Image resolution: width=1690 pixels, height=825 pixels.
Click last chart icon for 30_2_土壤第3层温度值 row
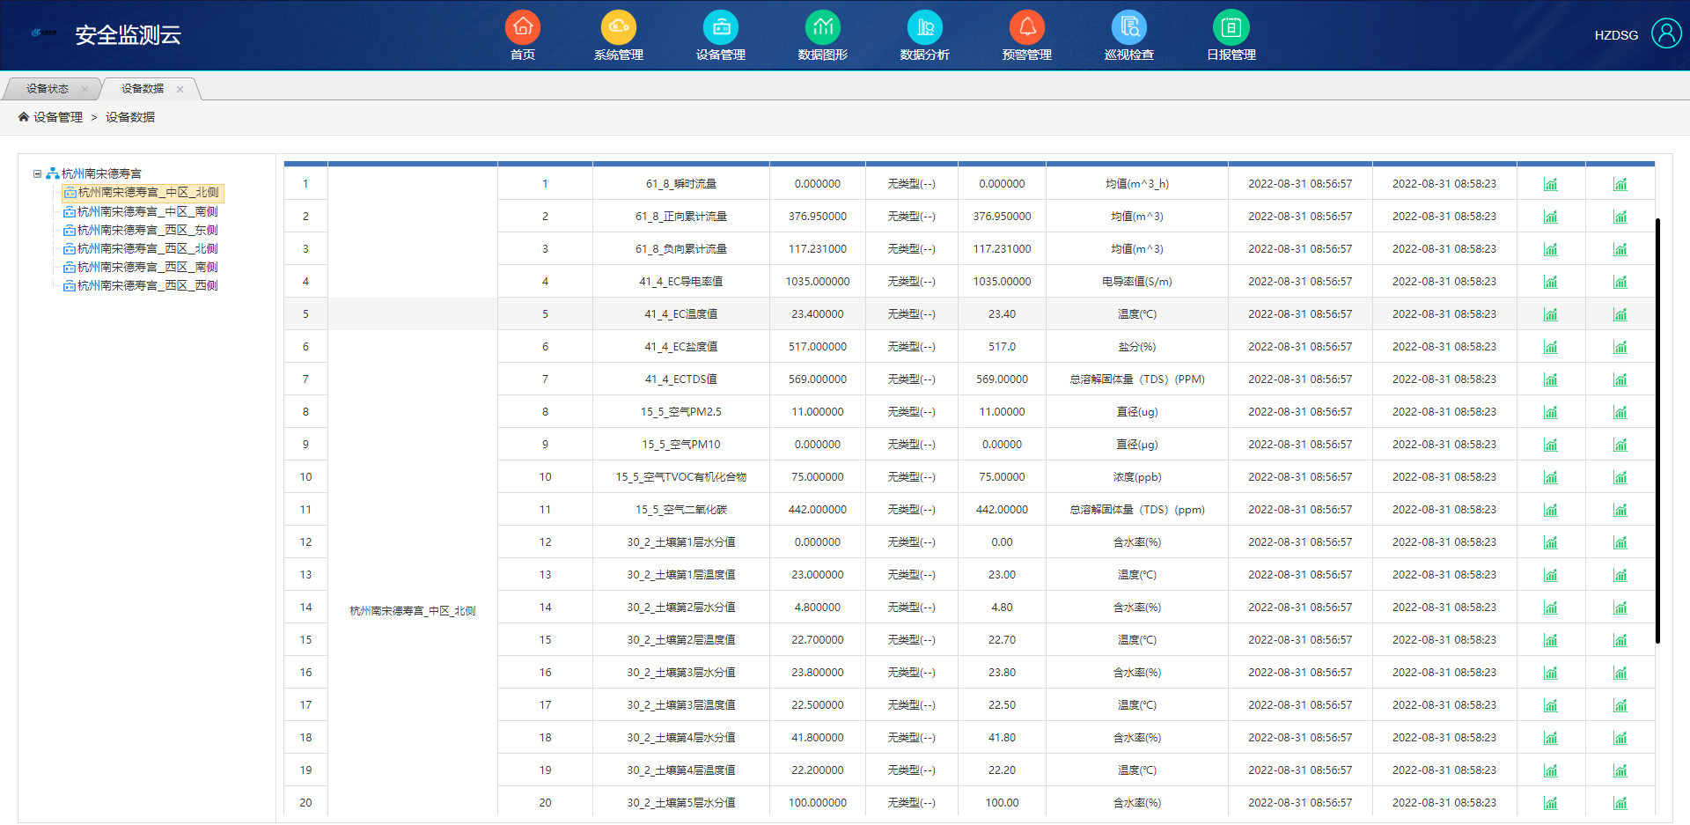coord(1620,705)
